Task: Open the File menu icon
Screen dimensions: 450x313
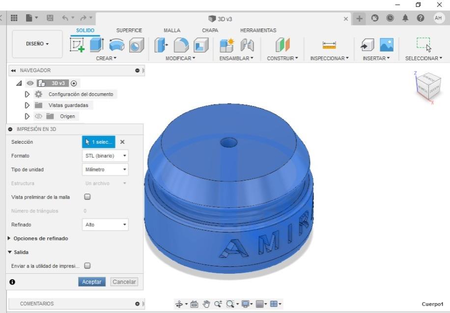Action: point(29,18)
